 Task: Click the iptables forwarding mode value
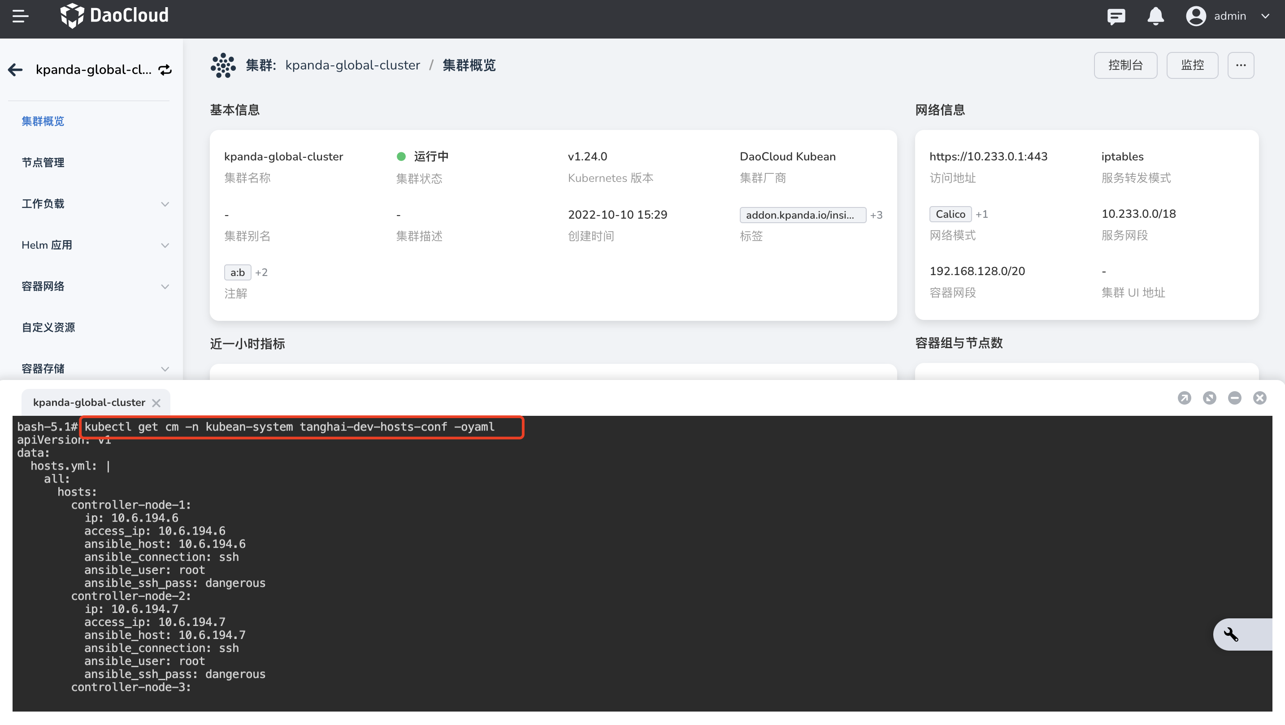pos(1122,156)
